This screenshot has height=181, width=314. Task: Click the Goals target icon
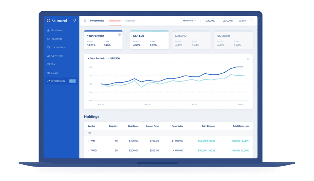(x=48, y=73)
